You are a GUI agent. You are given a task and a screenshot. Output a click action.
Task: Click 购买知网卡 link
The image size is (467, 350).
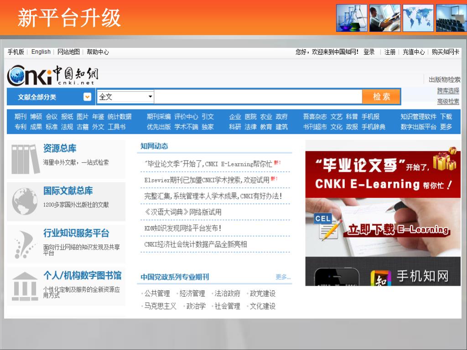(446, 52)
